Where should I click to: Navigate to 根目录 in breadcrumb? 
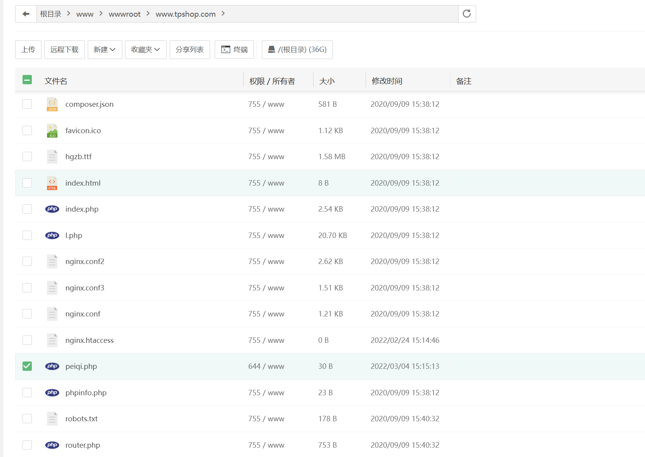click(51, 14)
